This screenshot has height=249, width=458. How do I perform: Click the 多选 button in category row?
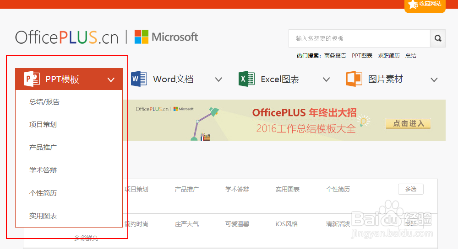tap(411, 189)
